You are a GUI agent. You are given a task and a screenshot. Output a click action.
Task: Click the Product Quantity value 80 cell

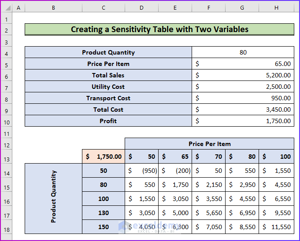[243, 52]
